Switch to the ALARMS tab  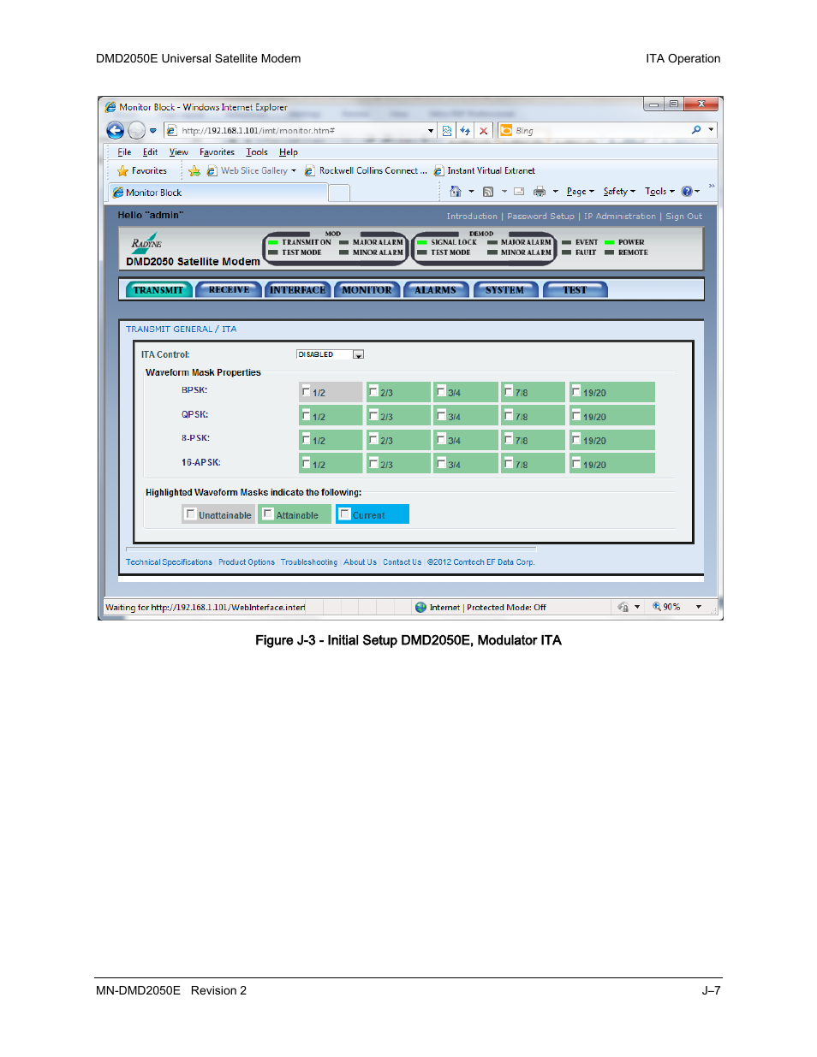436,290
